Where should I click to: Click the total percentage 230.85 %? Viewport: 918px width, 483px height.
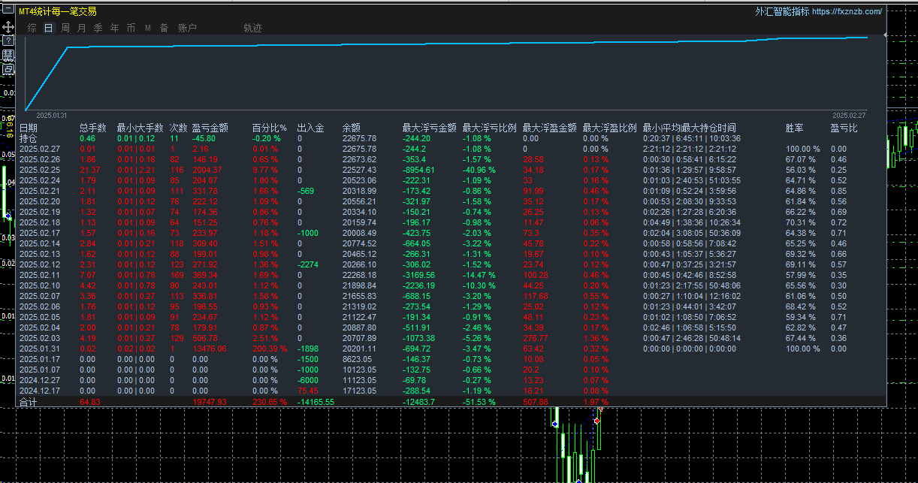pyautogui.click(x=270, y=403)
